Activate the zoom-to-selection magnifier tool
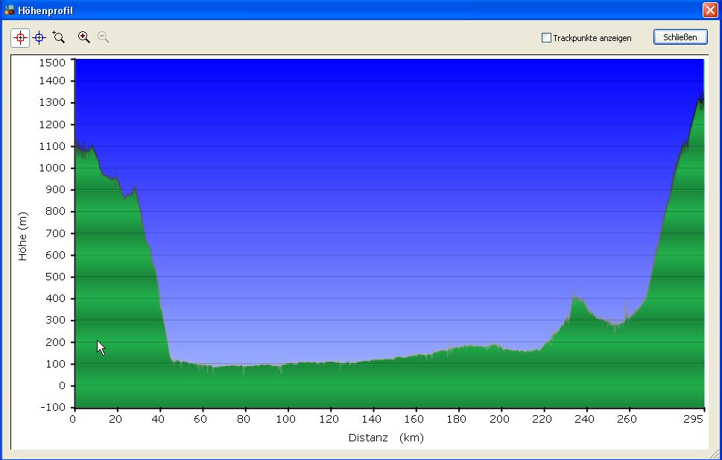Screen dimensions: 722x460 click(59, 37)
